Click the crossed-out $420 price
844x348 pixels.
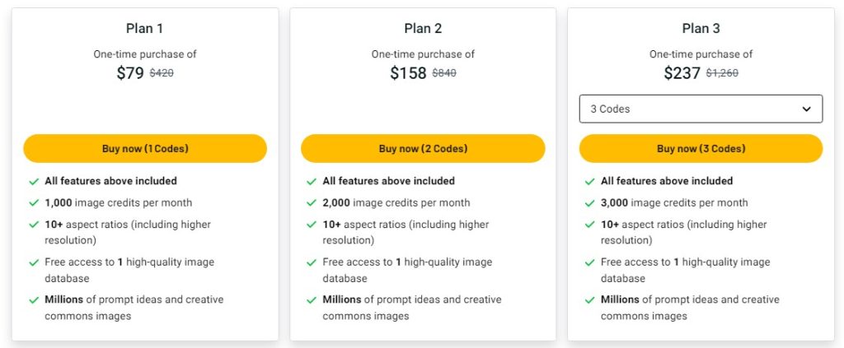(x=162, y=73)
